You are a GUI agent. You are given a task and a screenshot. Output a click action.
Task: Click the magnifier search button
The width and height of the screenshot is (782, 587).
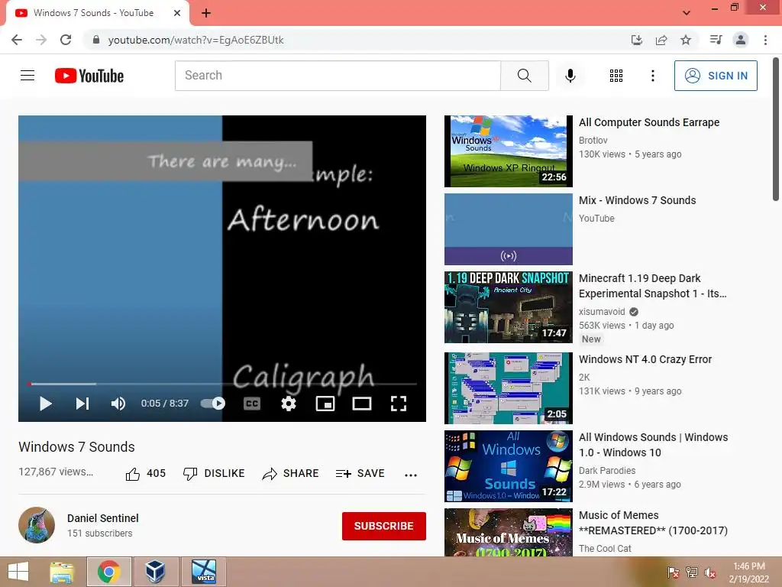pos(524,76)
